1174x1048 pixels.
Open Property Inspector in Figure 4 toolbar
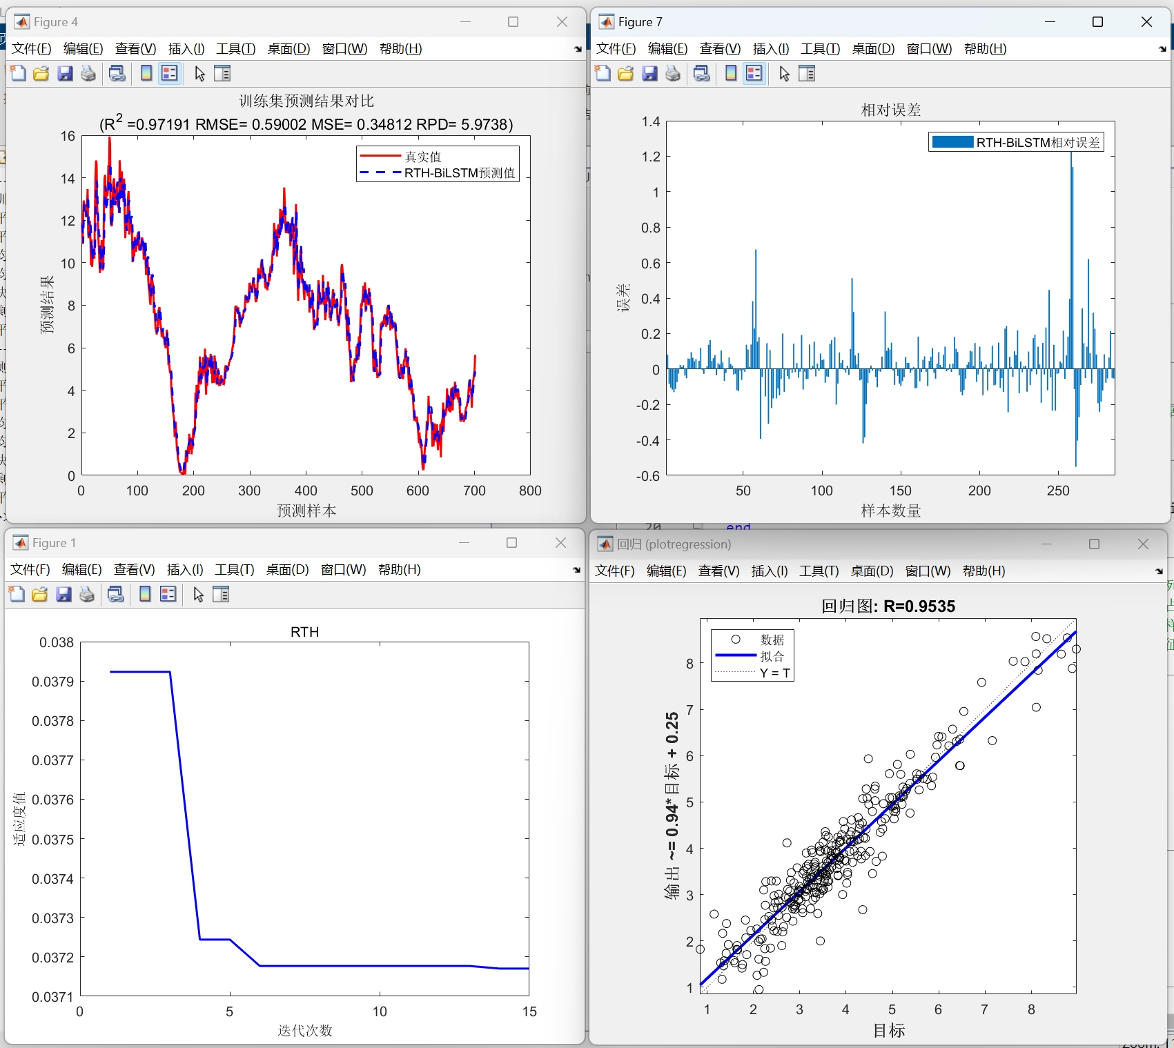222,73
